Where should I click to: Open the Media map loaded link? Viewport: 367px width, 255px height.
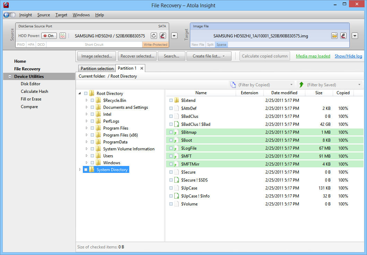(313, 56)
